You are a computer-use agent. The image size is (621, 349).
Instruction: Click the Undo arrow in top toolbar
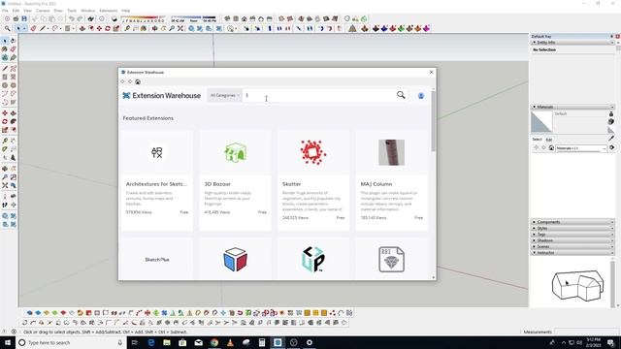(x=71, y=18)
